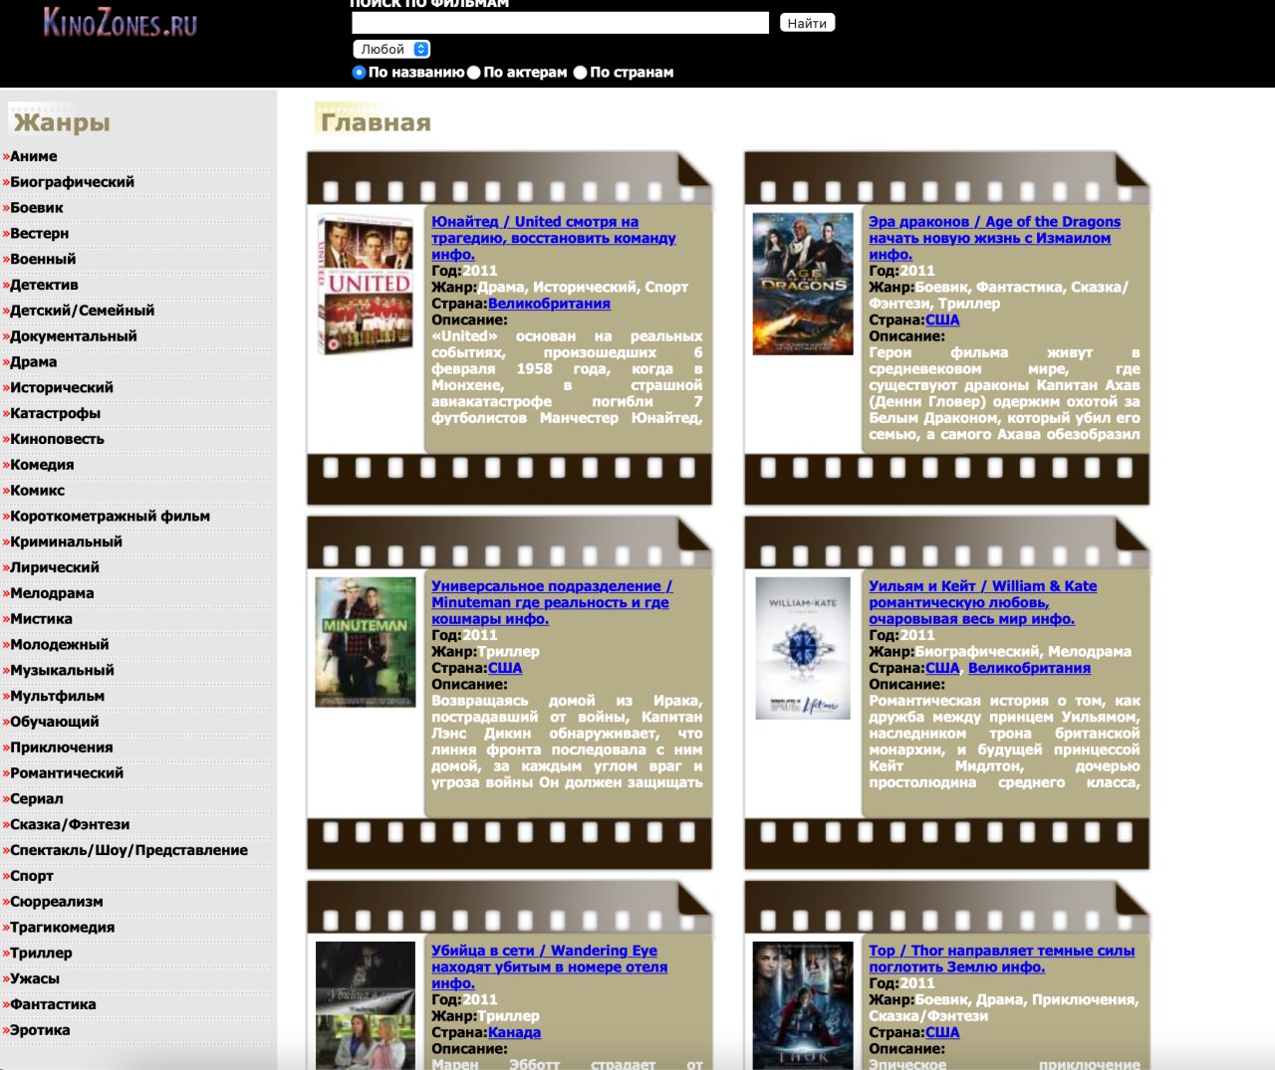Screen dimensions: 1275x1070
Task: Select the По актерам radio button
Action: (474, 73)
